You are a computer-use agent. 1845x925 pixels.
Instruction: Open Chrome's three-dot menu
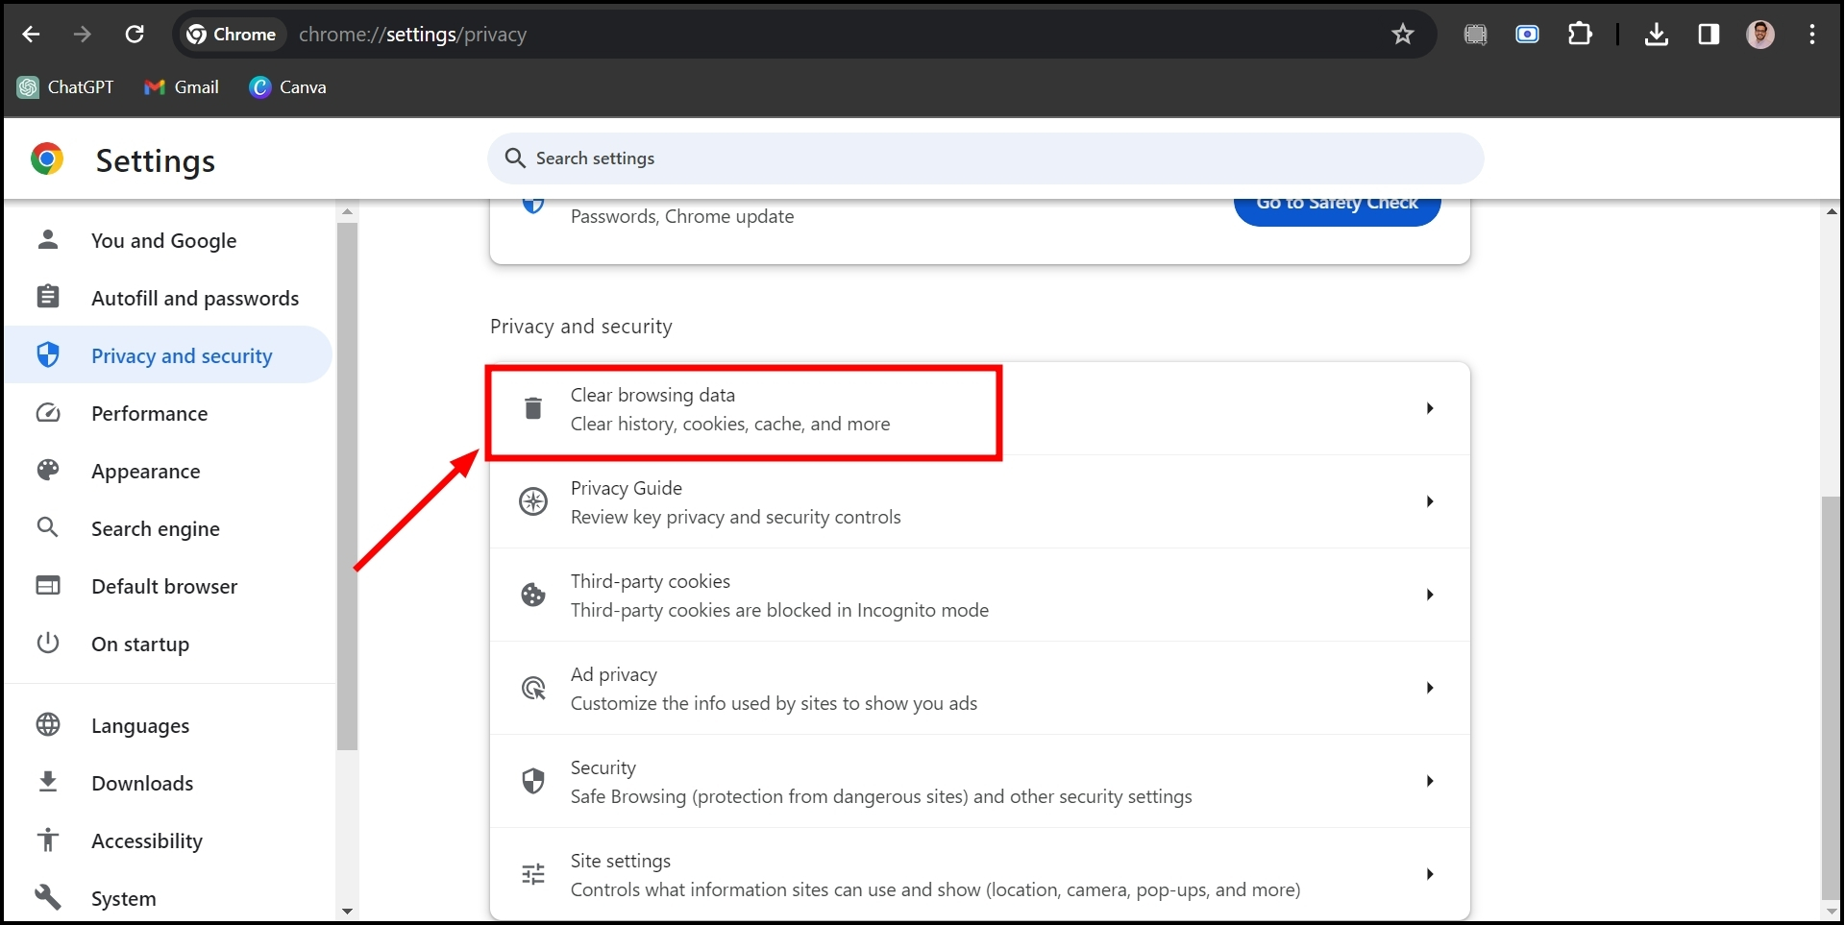coord(1812,35)
